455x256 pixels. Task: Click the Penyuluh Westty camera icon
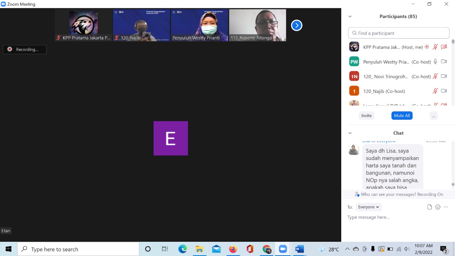coord(444,62)
